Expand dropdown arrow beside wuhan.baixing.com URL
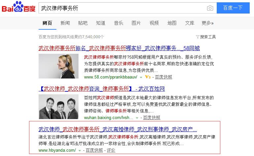 point(137,118)
